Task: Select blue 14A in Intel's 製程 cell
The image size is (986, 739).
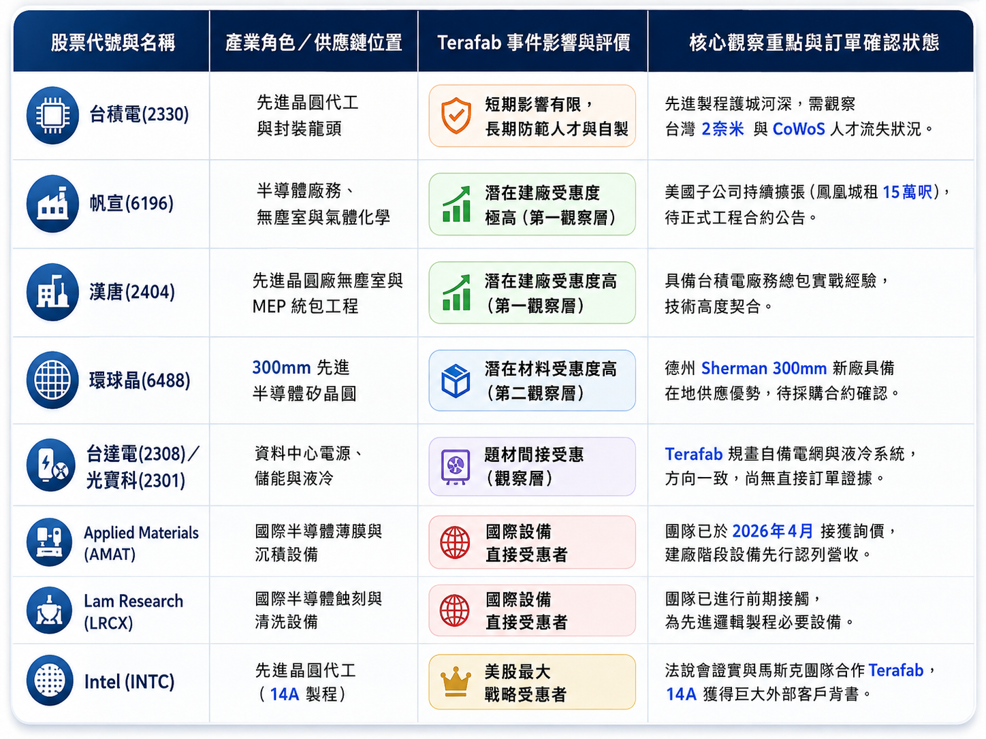Action: (x=285, y=694)
